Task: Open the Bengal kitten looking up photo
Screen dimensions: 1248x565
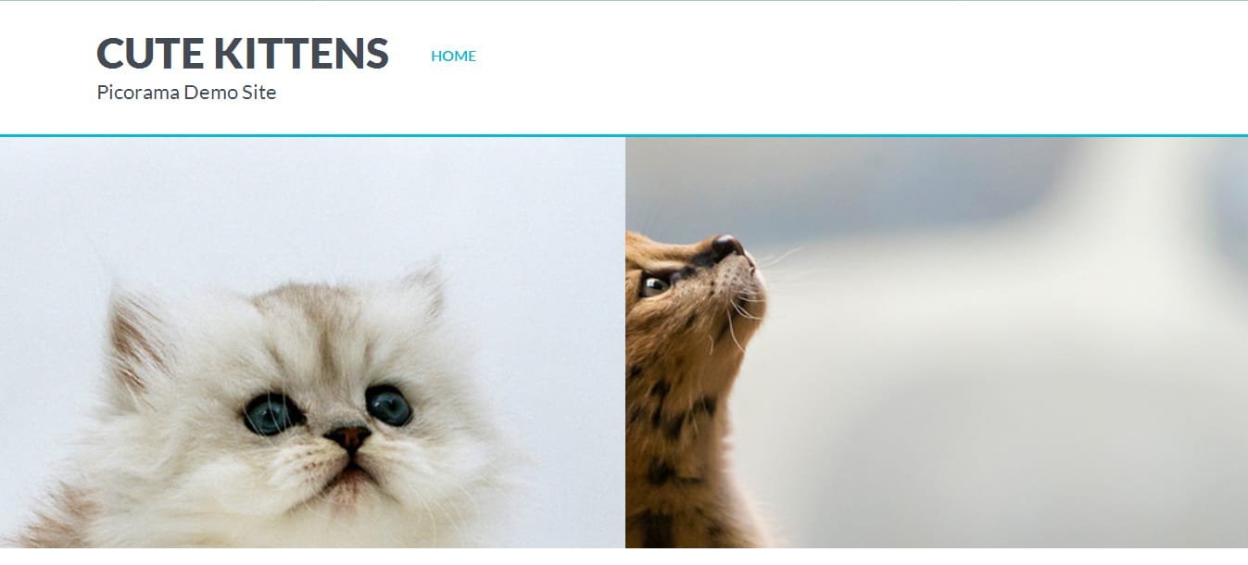Action: click(x=937, y=343)
